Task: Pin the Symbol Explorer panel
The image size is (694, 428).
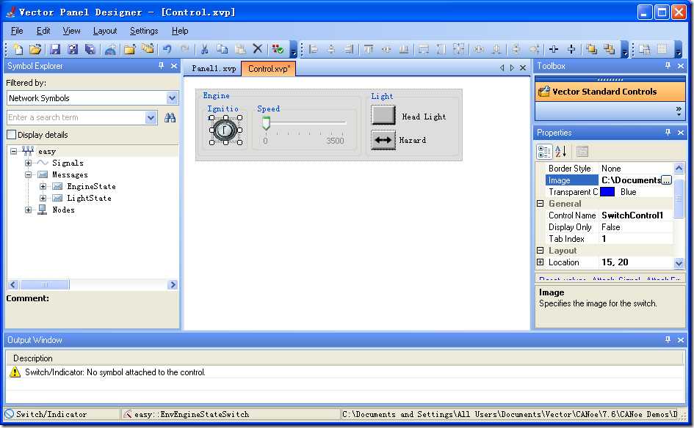Action: pos(161,66)
